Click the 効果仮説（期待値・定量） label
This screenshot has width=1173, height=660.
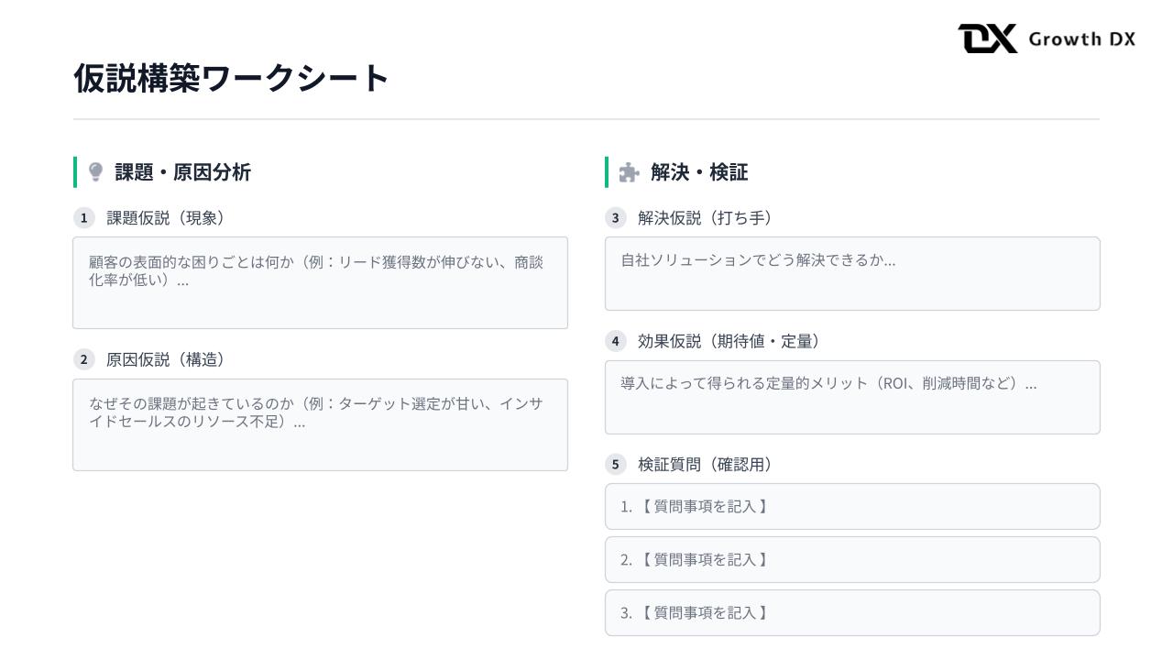[x=729, y=341]
